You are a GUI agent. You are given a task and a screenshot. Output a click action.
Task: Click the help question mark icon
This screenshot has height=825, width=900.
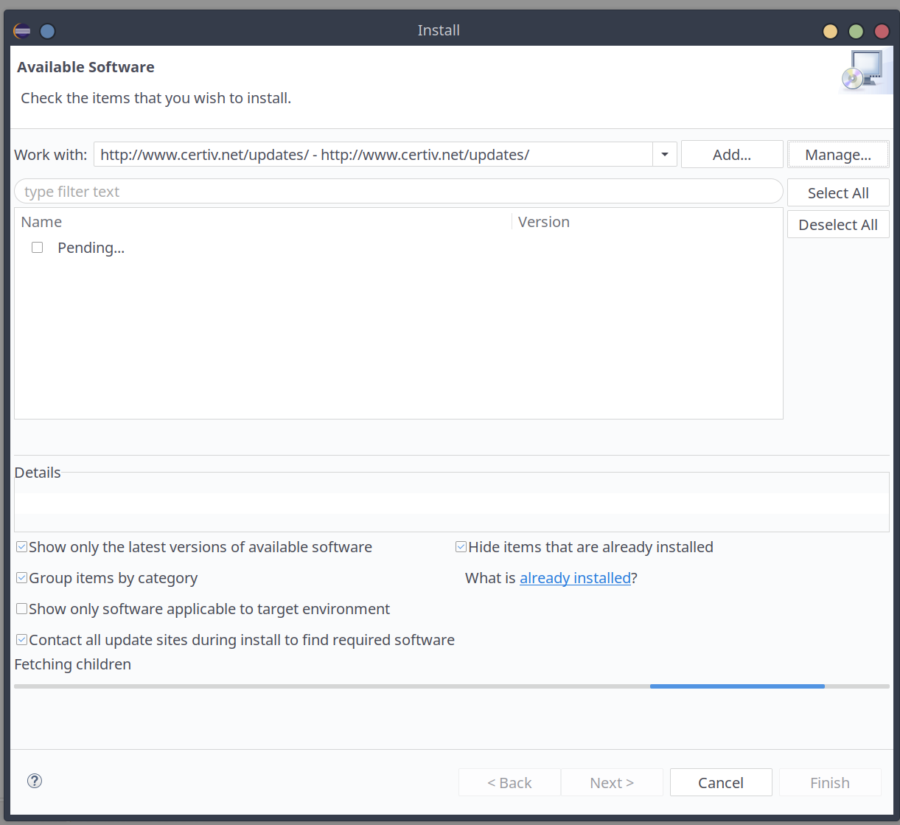click(x=35, y=781)
